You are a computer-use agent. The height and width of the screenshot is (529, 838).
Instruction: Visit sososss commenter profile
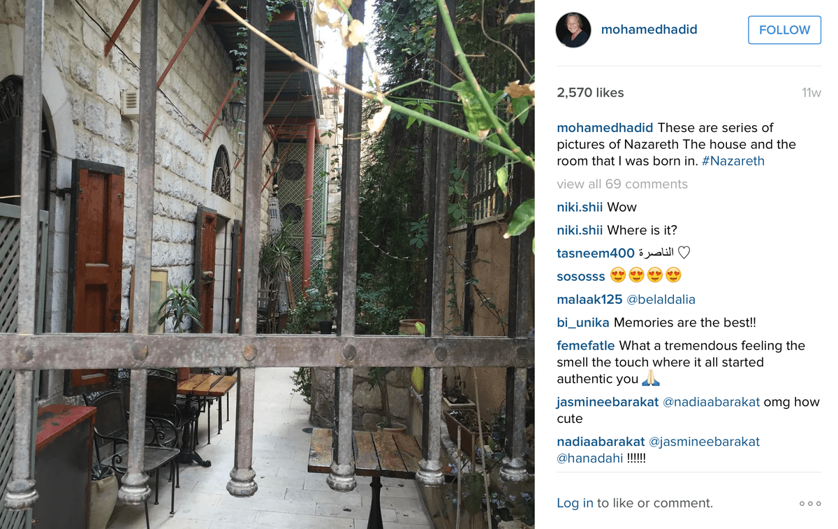(581, 276)
